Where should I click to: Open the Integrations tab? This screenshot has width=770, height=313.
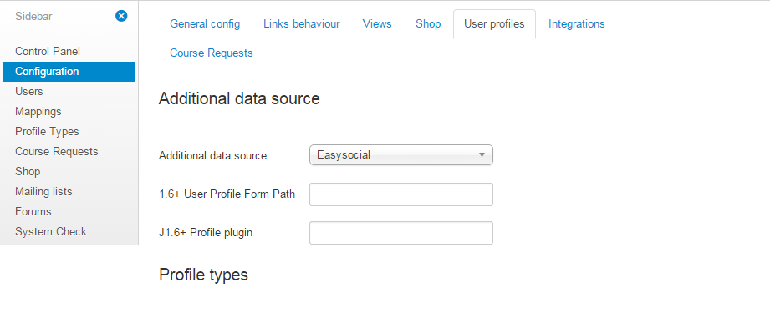click(x=577, y=23)
